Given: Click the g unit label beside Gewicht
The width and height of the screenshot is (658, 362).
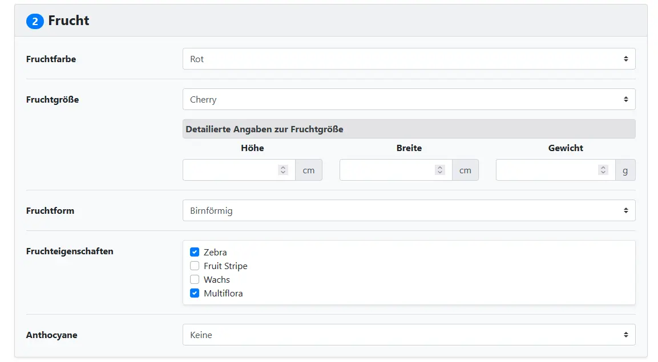Looking at the screenshot, I should (x=625, y=170).
